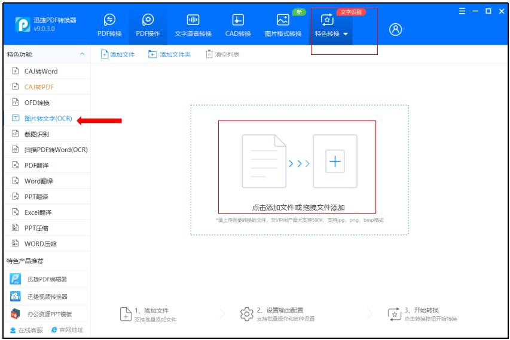This screenshot has height=340, width=510.
Task: Select PPT压缩 in sidebar
Action: pos(47,228)
